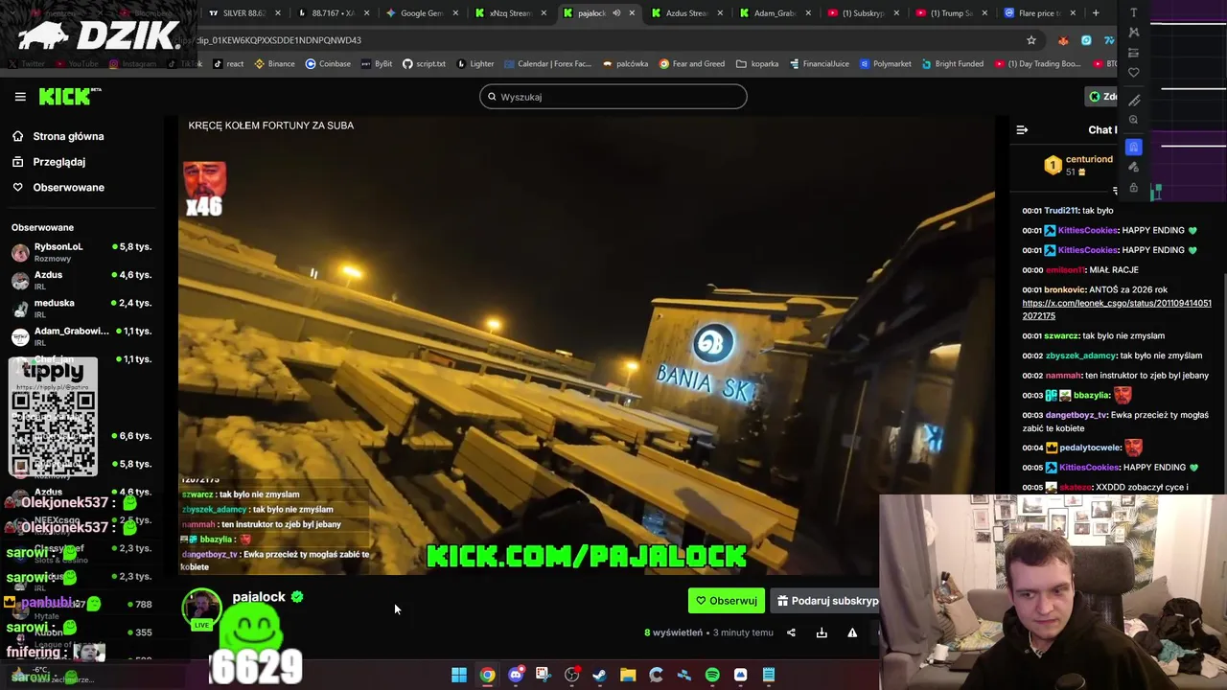Screen dimensions: 1227x690
Task: Open Adam_Grabowi... followed channel
Action: pos(81,335)
